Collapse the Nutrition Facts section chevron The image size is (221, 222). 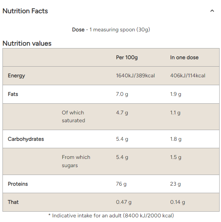212,11
